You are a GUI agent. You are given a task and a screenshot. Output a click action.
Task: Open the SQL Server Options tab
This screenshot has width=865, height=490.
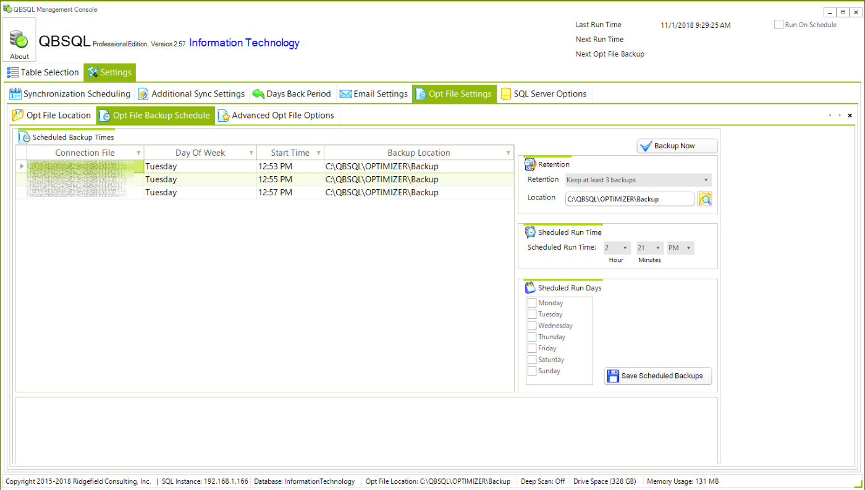click(x=544, y=94)
